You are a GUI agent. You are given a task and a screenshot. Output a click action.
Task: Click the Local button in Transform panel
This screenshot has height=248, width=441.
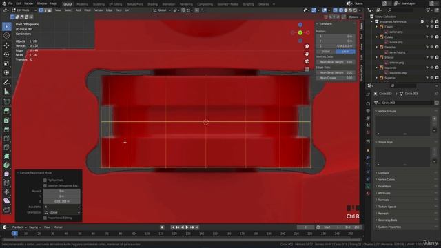(x=345, y=52)
